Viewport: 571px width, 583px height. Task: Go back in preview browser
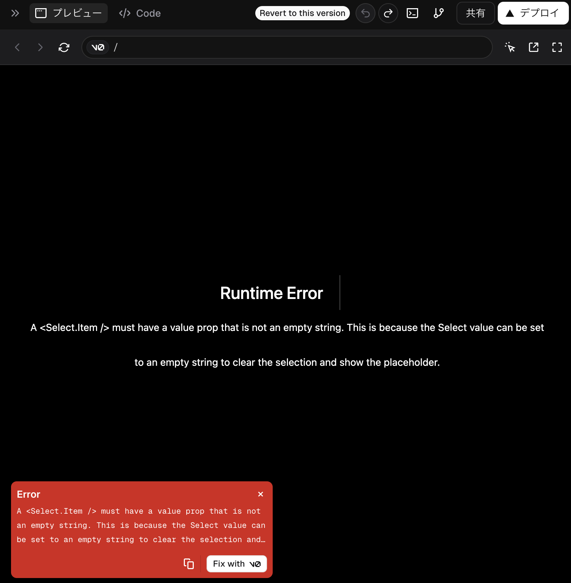17,47
